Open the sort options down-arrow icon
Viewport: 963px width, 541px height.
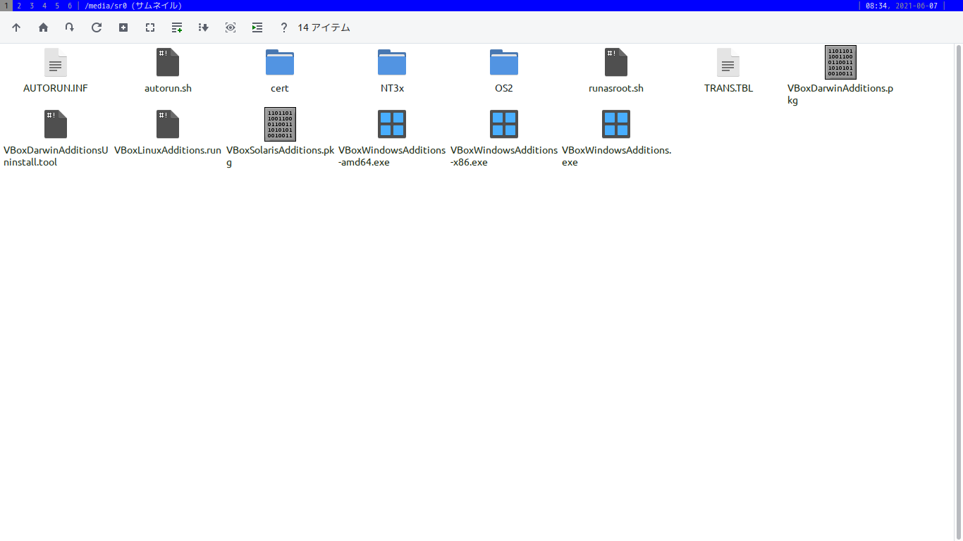pyautogui.click(x=204, y=27)
